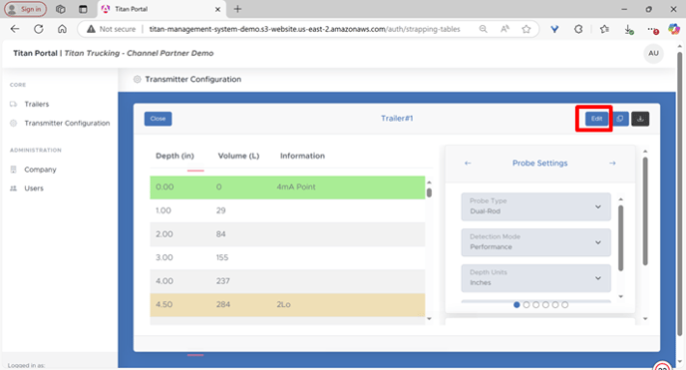Click the Edit button for Trailer#1
Viewport: 686px width, 370px height.
[x=596, y=119]
